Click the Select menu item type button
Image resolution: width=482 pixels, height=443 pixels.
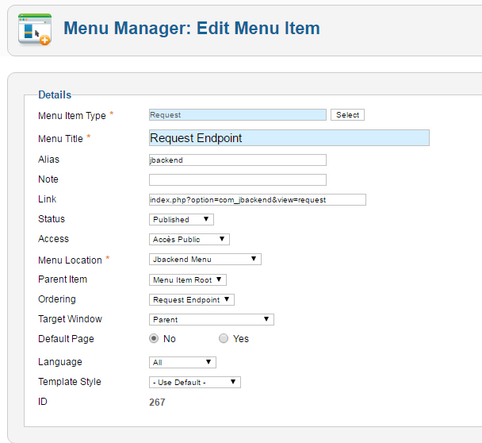(x=347, y=115)
